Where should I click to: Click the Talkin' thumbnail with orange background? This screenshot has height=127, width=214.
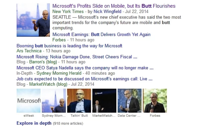point(79,101)
